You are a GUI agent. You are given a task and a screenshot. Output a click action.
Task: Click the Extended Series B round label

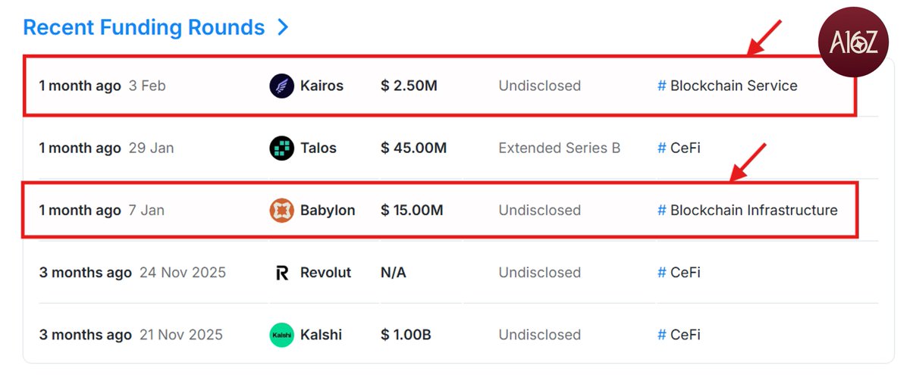pos(559,148)
